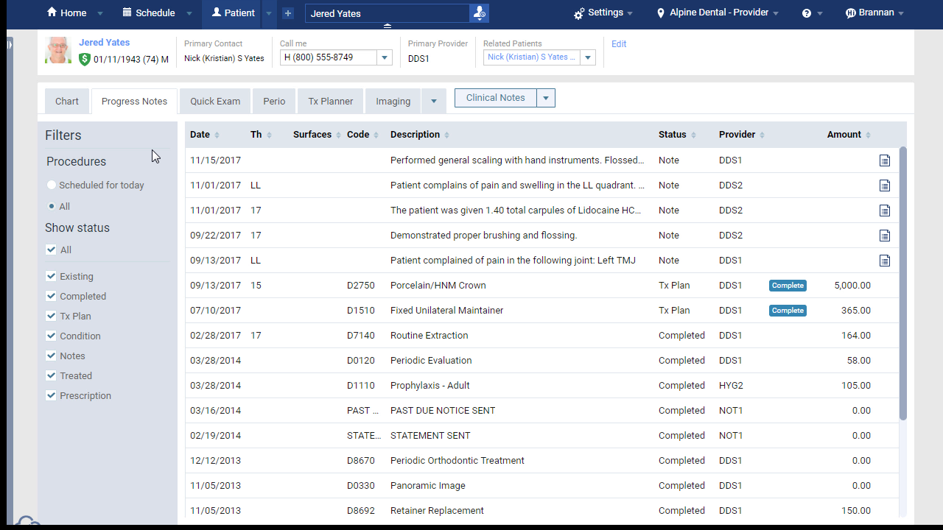Switch to the Perio tab
Image resolution: width=943 pixels, height=530 pixels.
[x=274, y=102]
